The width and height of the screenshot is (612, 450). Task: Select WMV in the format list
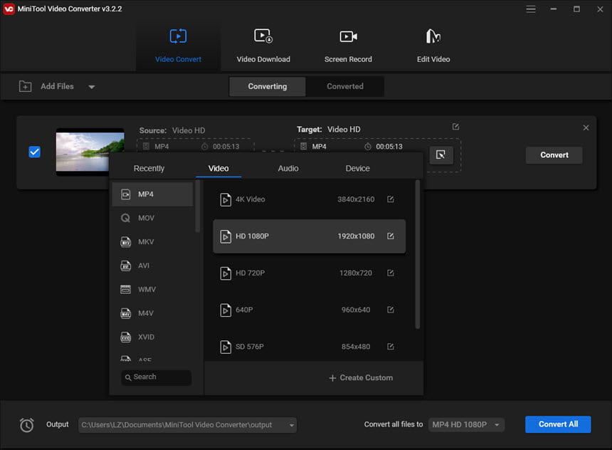pos(152,290)
